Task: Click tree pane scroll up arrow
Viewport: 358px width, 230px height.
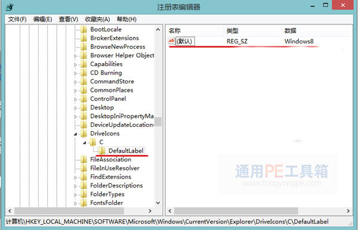Action: (x=158, y=30)
